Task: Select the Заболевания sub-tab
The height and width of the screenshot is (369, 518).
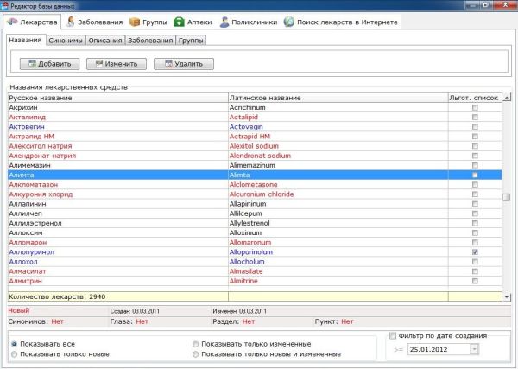Action: [150, 41]
